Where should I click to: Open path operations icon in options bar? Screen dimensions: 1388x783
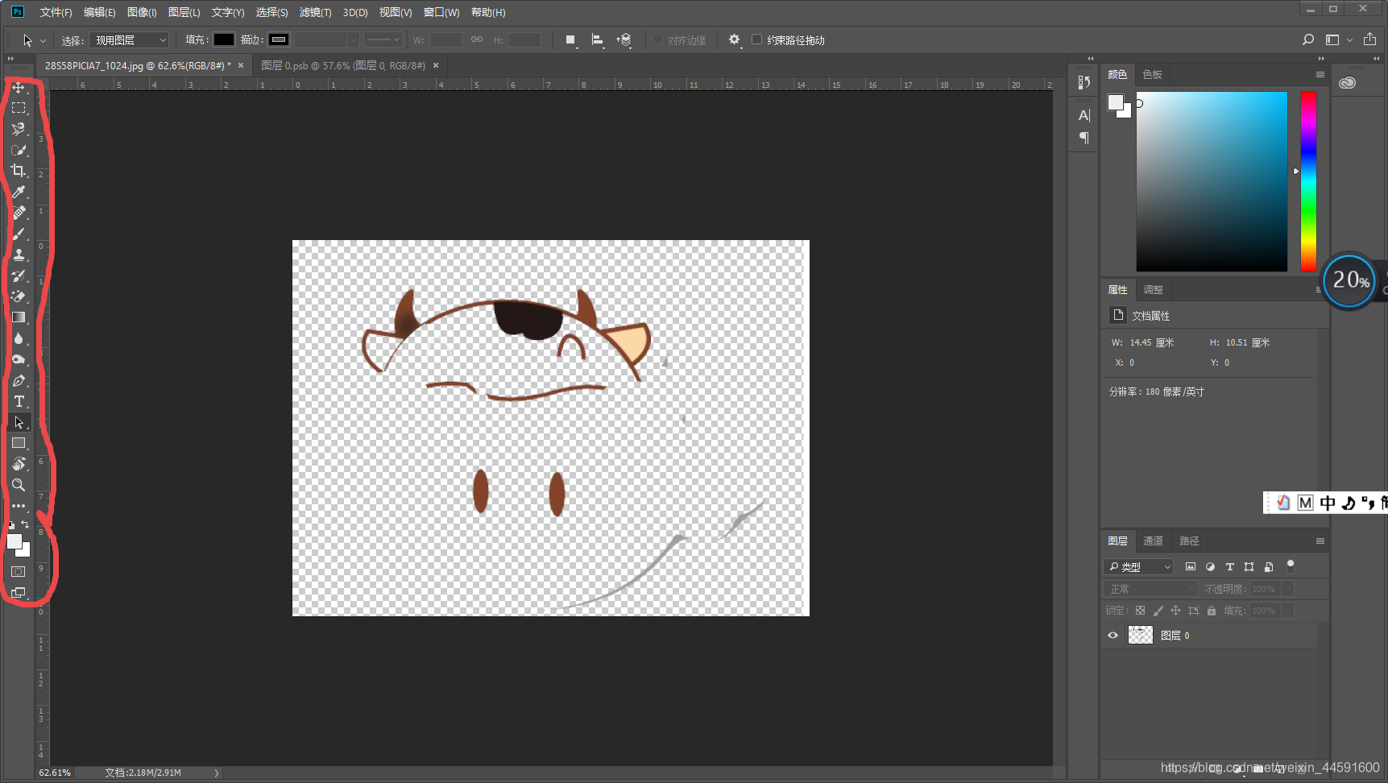pos(570,39)
